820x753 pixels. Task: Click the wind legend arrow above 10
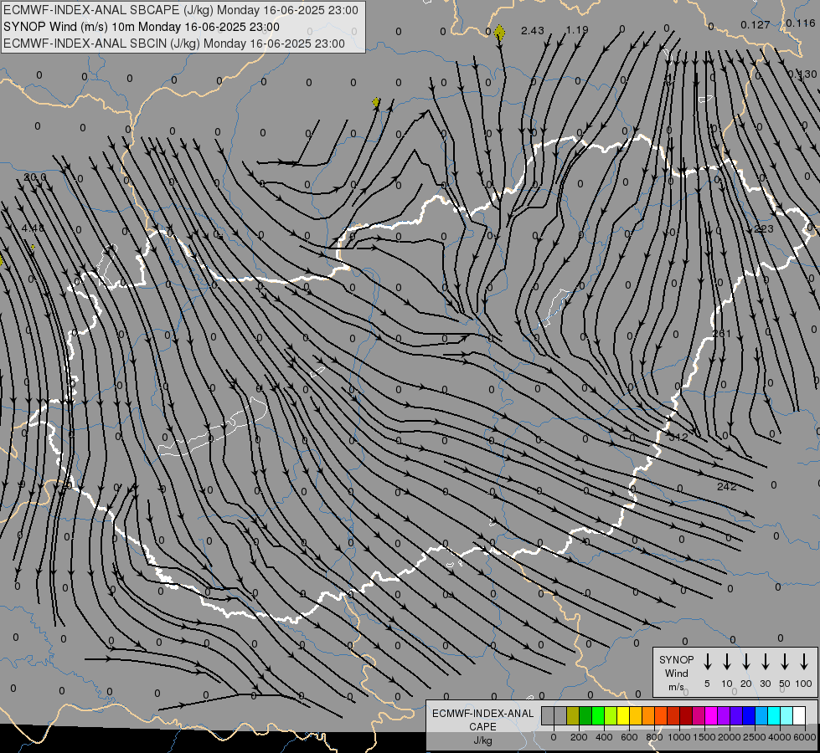pyautogui.click(x=727, y=662)
